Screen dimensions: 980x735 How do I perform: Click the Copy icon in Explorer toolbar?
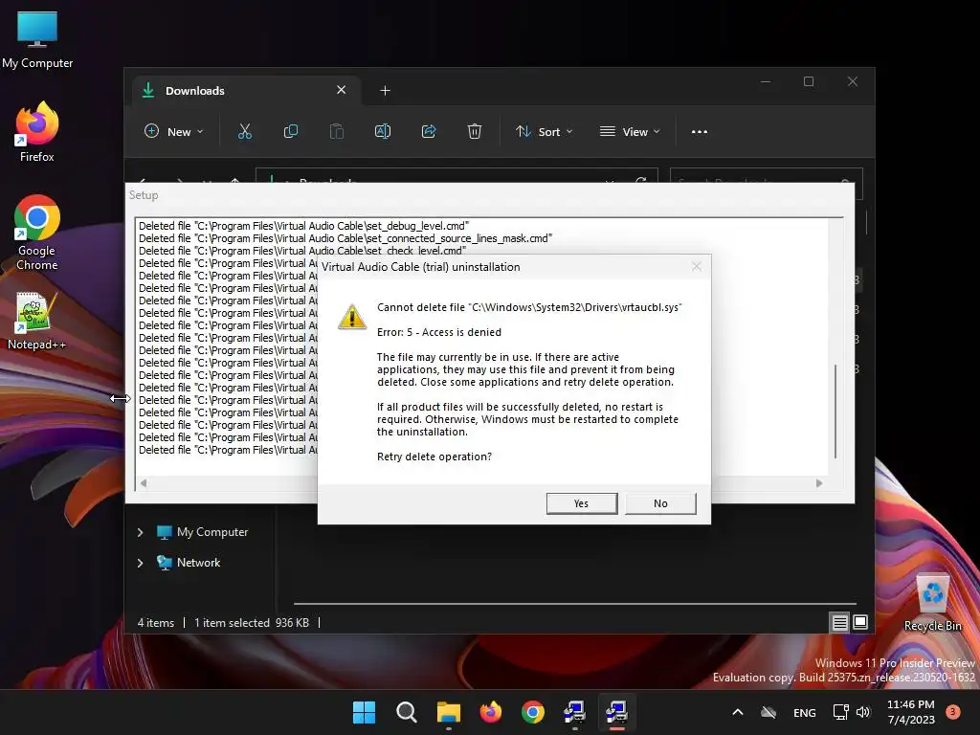coord(291,132)
